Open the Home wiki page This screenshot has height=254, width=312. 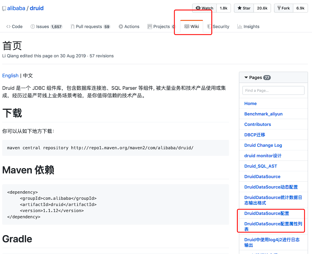(250, 103)
